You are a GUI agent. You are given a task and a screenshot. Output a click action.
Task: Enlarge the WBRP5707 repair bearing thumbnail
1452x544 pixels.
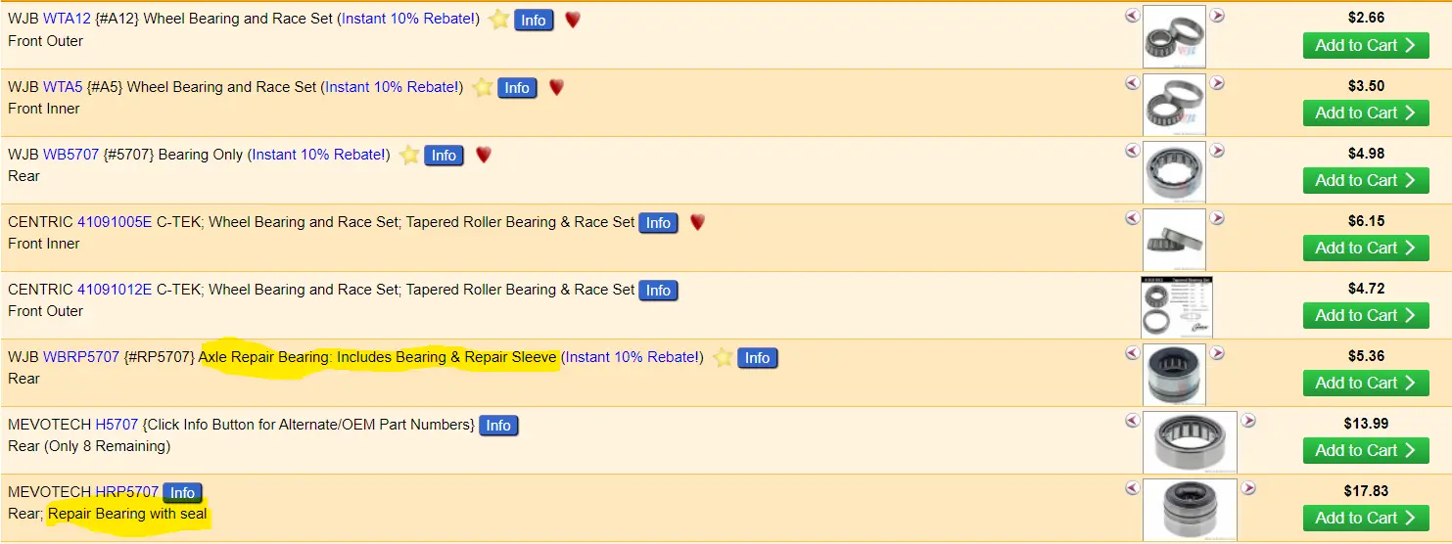coord(1174,374)
